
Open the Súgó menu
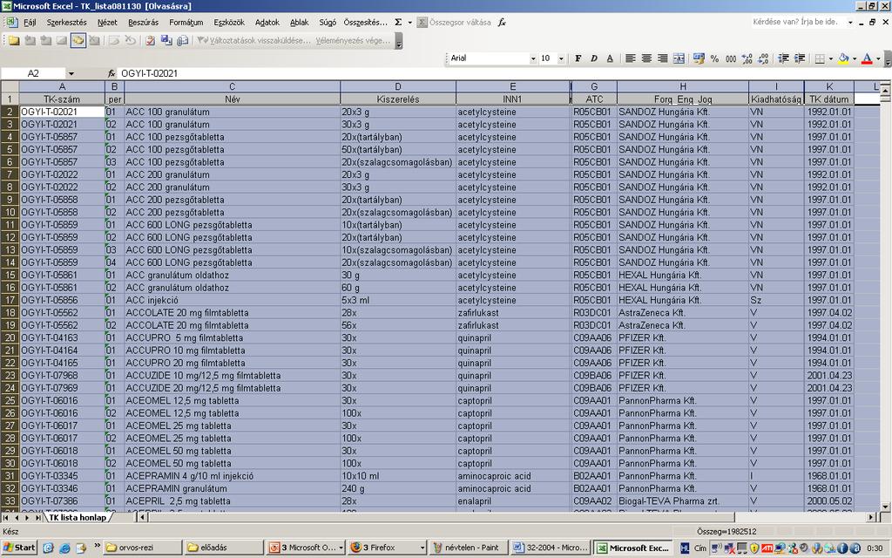pyautogui.click(x=328, y=22)
